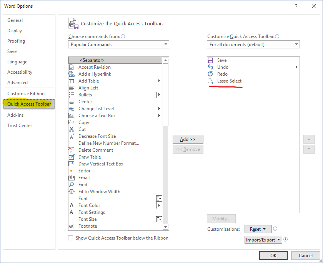The height and width of the screenshot is (263, 323).
Task: Confirm changes with the OK button
Action: (273, 255)
